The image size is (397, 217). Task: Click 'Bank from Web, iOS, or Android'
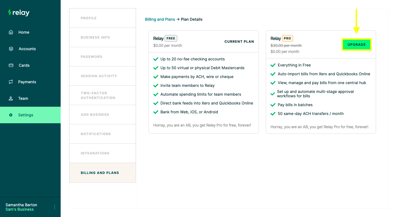(189, 112)
